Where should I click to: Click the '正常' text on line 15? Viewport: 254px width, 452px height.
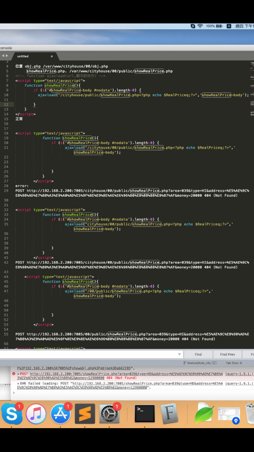click(19, 119)
